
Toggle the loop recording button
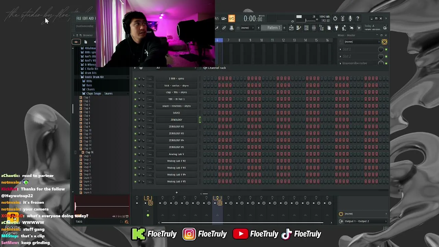(232, 19)
